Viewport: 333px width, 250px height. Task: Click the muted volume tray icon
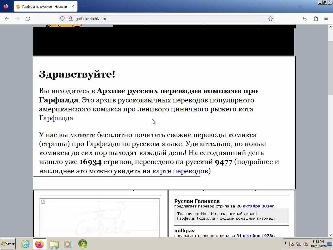tap(306, 244)
